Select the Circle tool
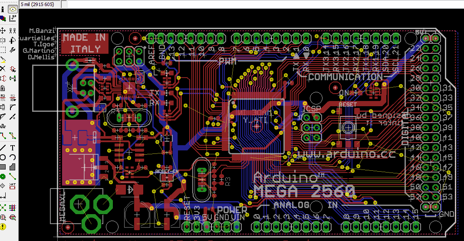 [x=3, y=157]
